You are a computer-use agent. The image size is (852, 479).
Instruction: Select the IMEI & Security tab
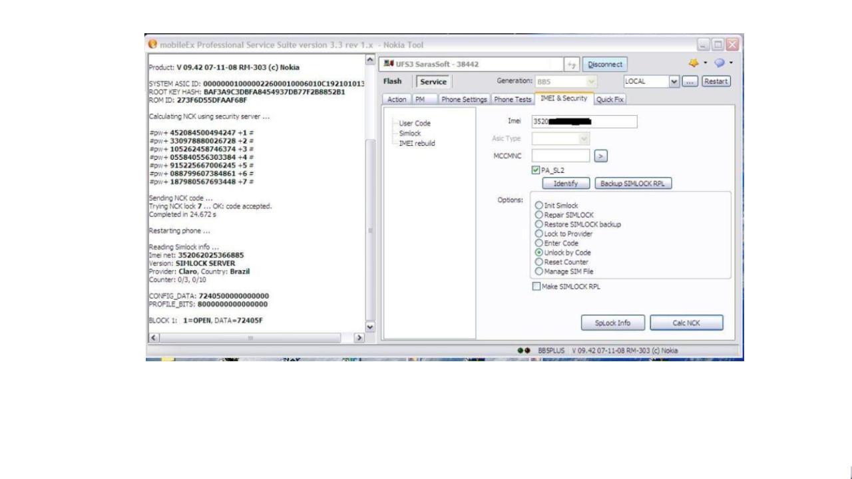(564, 98)
